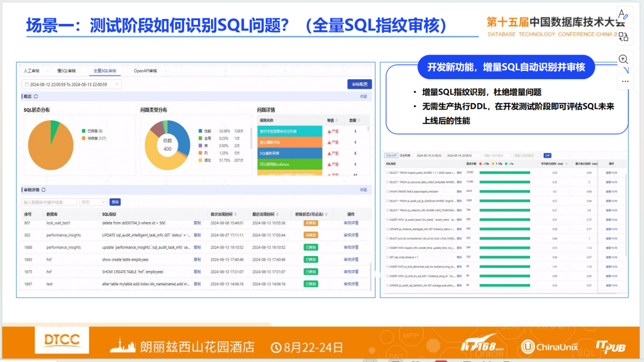Click the 可以使用的collation rule row
The width and height of the screenshot is (644, 362).
tap(290, 164)
